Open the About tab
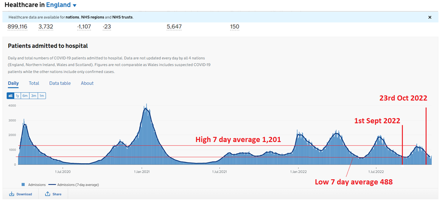 click(87, 83)
